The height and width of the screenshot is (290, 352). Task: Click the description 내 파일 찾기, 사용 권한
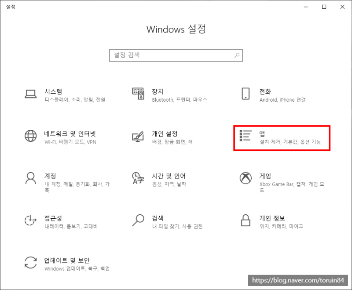tap(177, 226)
